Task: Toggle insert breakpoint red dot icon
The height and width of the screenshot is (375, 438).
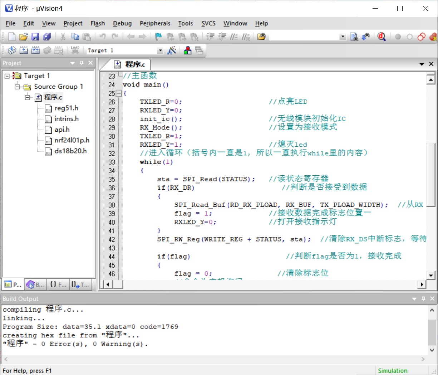Action: (x=398, y=36)
